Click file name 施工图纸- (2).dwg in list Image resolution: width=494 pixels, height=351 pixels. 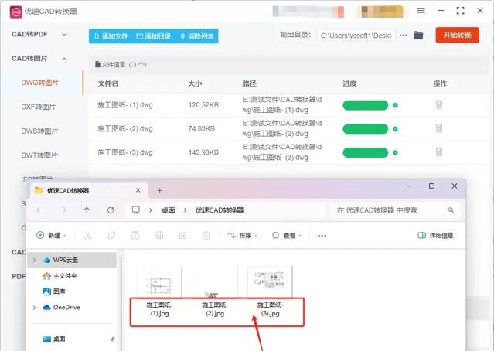tap(125, 128)
